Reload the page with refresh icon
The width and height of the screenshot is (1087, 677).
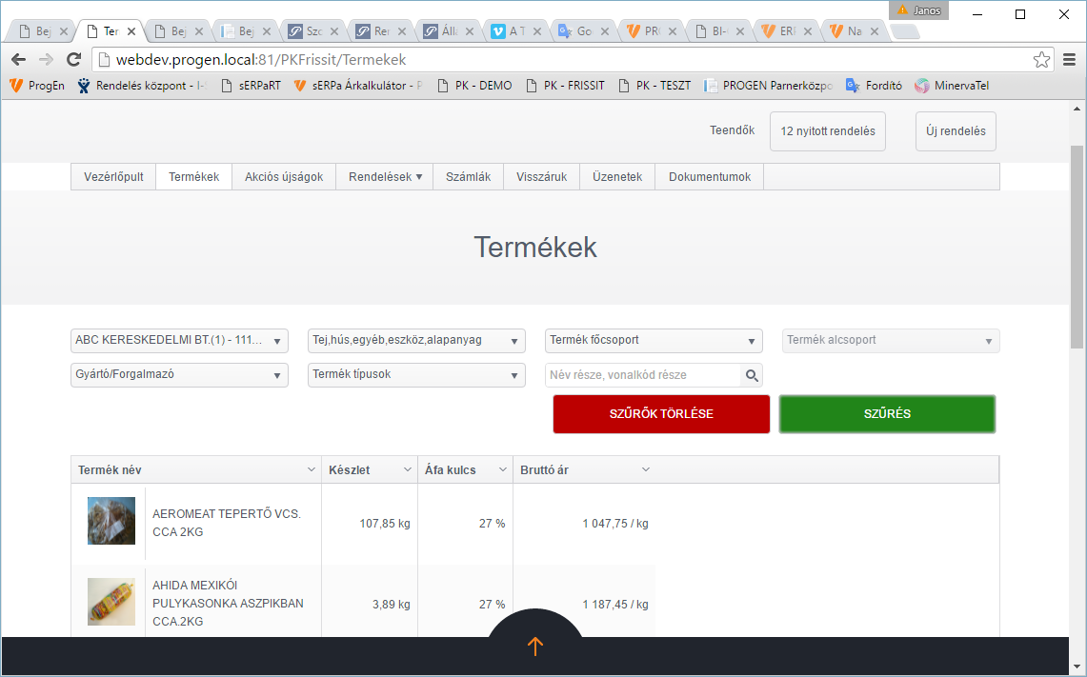pos(73,60)
